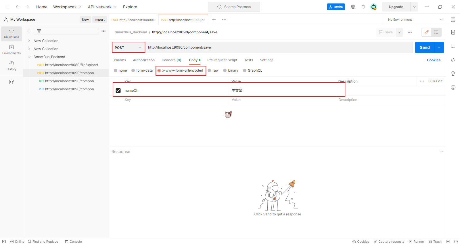Open the Collections sidebar panel
Screen dimensions: 460x245
(x=11, y=34)
